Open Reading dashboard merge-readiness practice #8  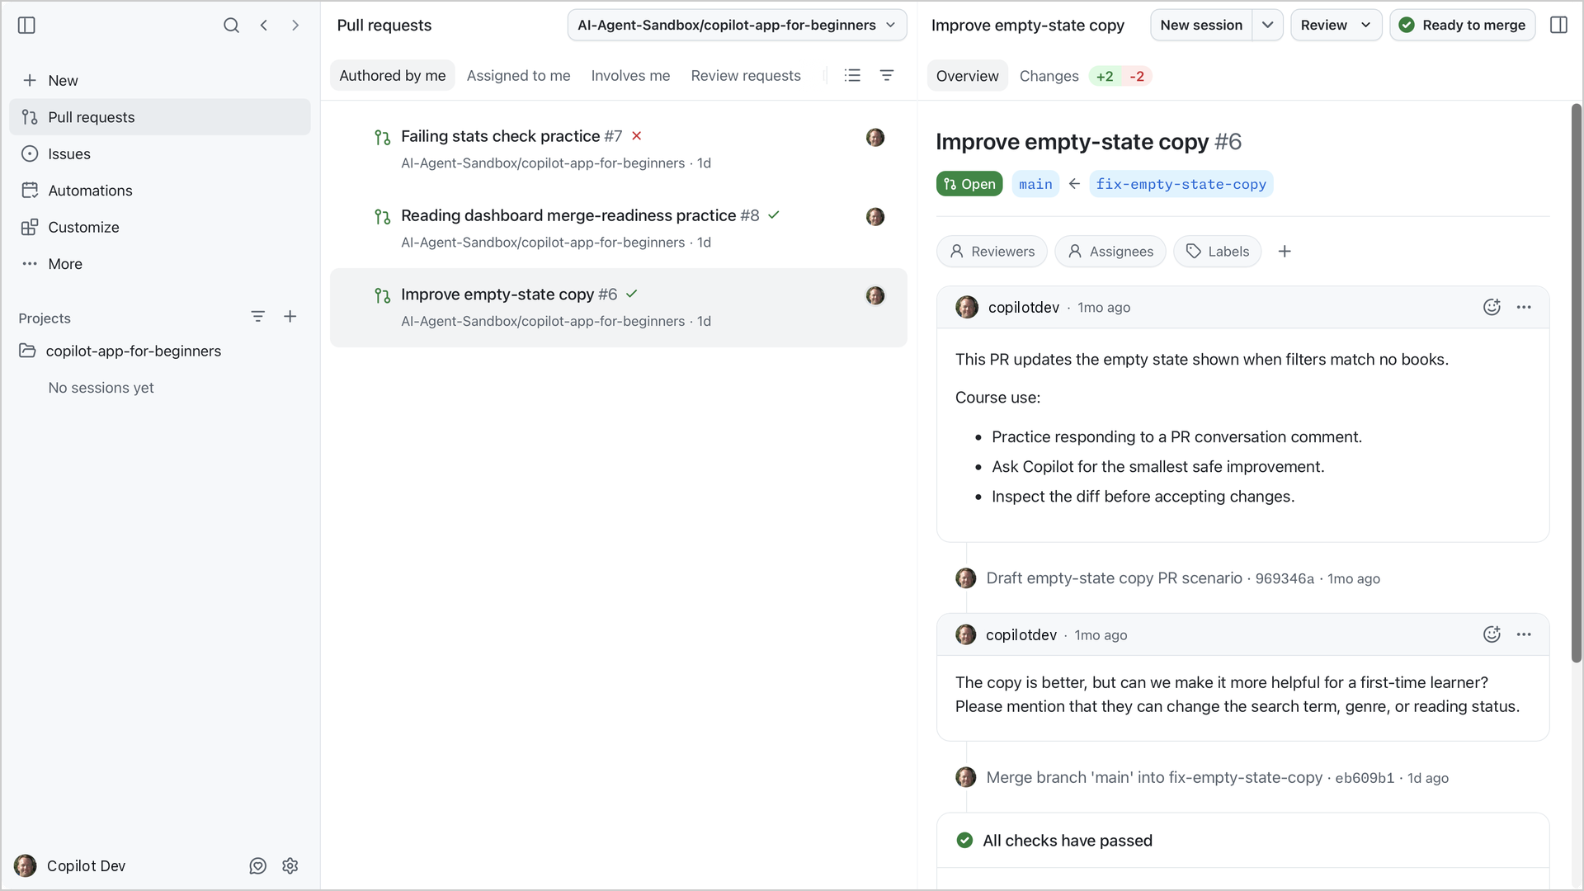click(x=619, y=229)
